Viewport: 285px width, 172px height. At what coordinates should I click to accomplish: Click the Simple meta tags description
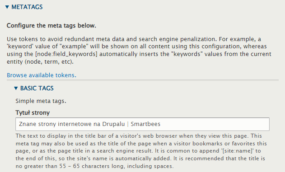41,101
